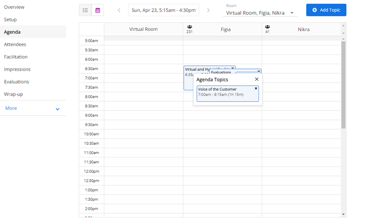The height and width of the screenshot is (219, 366).
Task: Navigate to Facilitation in sidebar
Action: (x=16, y=57)
